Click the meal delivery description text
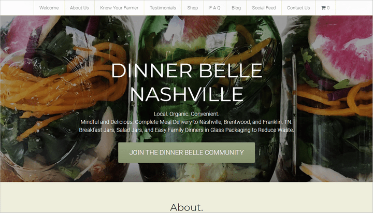The height and width of the screenshot is (213, 373). point(187,122)
